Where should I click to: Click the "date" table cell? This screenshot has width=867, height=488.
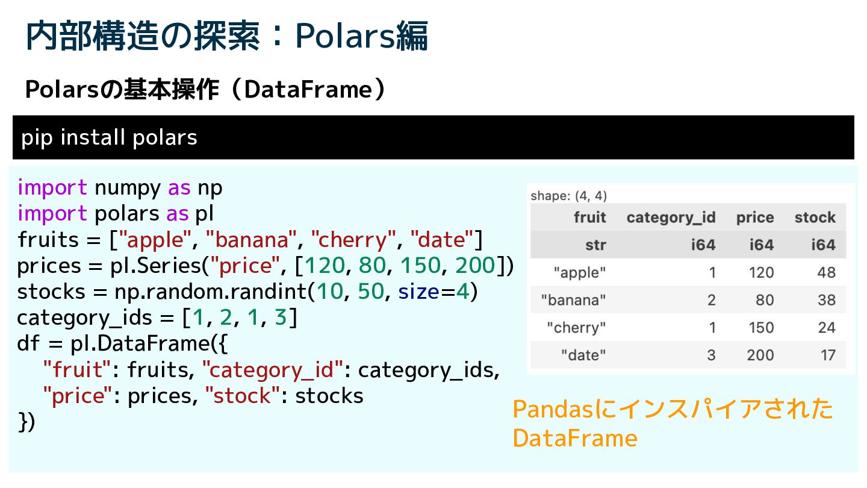pos(583,355)
